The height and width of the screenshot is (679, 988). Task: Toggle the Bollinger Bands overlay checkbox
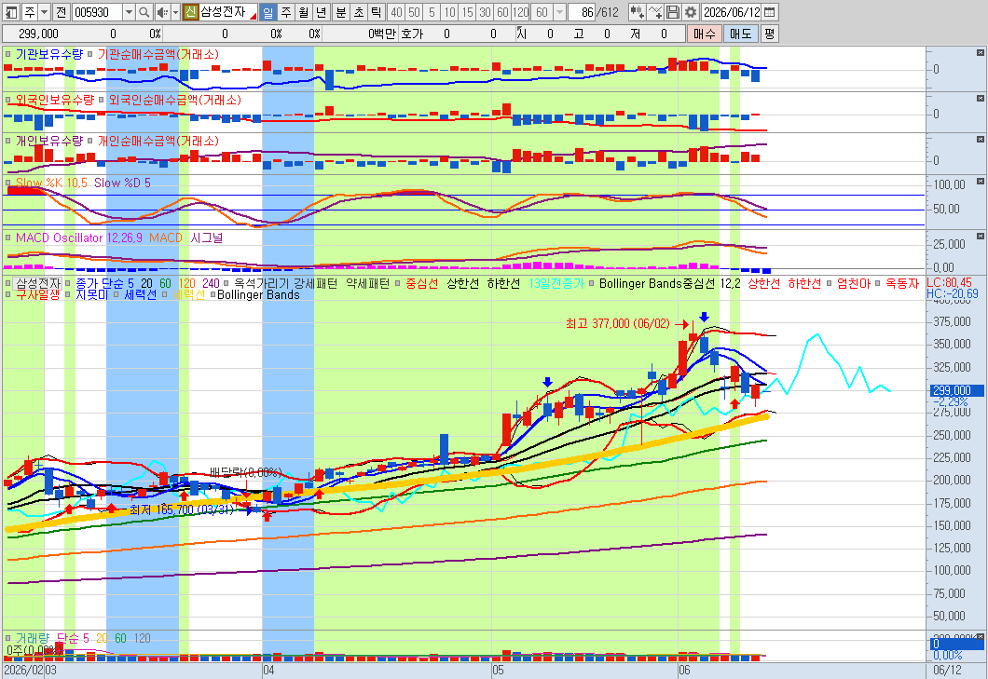pos(213,294)
